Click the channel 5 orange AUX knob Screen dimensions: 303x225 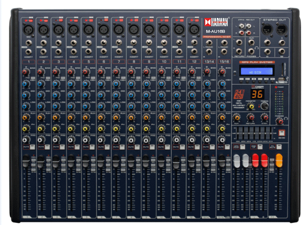point(86,117)
